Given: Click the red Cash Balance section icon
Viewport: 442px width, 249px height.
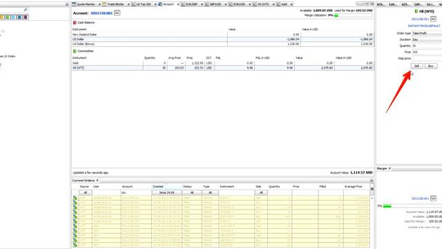Looking at the screenshot, I should point(75,23).
